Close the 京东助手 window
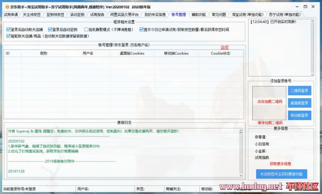Screen dimensions: 322x194 [313, 7]
